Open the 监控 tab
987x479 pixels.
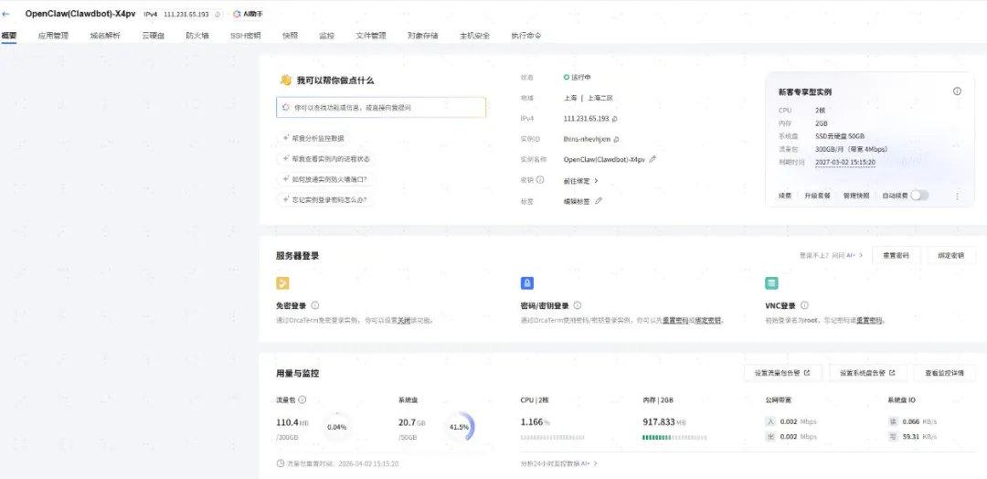click(x=326, y=36)
